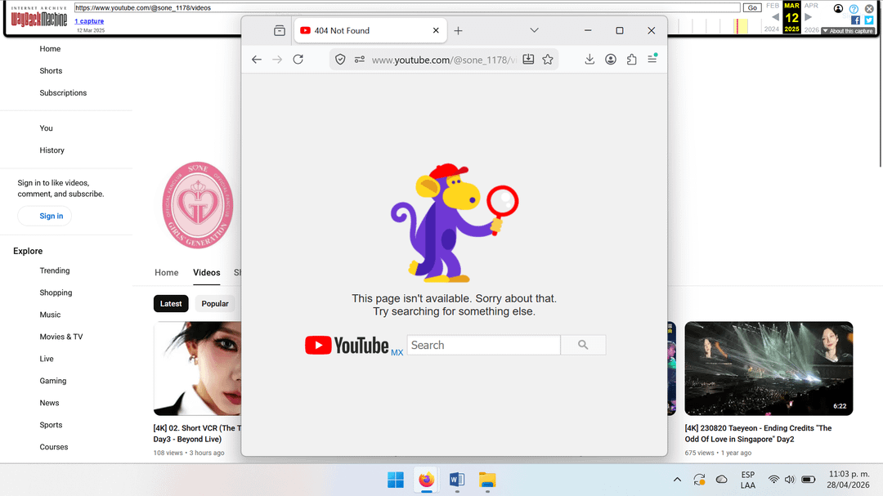Switch to the 404 Not Found tab
The height and width of the screenshot is (496, 883).
[x=362, y=30]
